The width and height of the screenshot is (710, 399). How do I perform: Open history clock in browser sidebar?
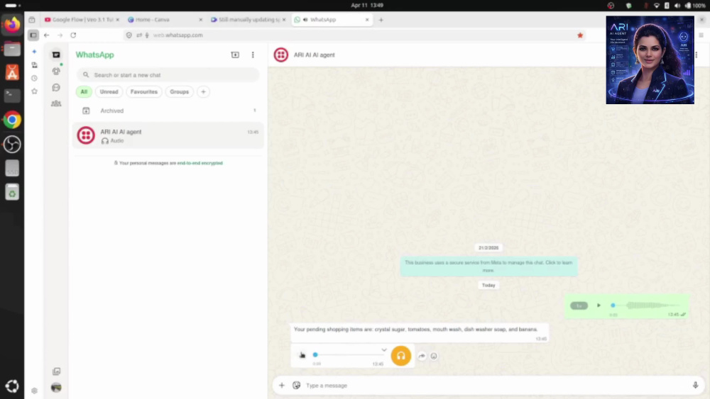[x=34, y=78]
